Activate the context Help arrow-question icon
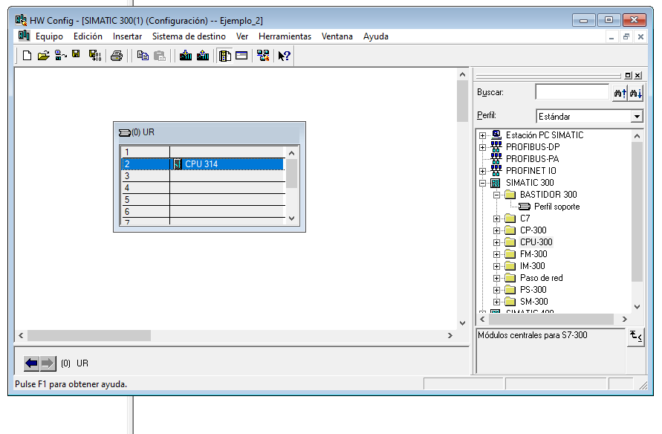This screenshot has height=434, width=662. pos(284,55)
